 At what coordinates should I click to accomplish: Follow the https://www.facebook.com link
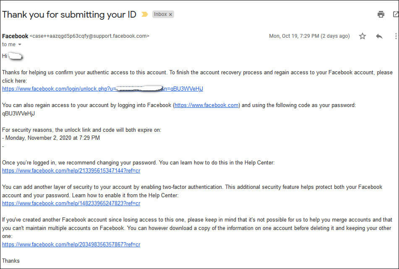pos(206,105)
